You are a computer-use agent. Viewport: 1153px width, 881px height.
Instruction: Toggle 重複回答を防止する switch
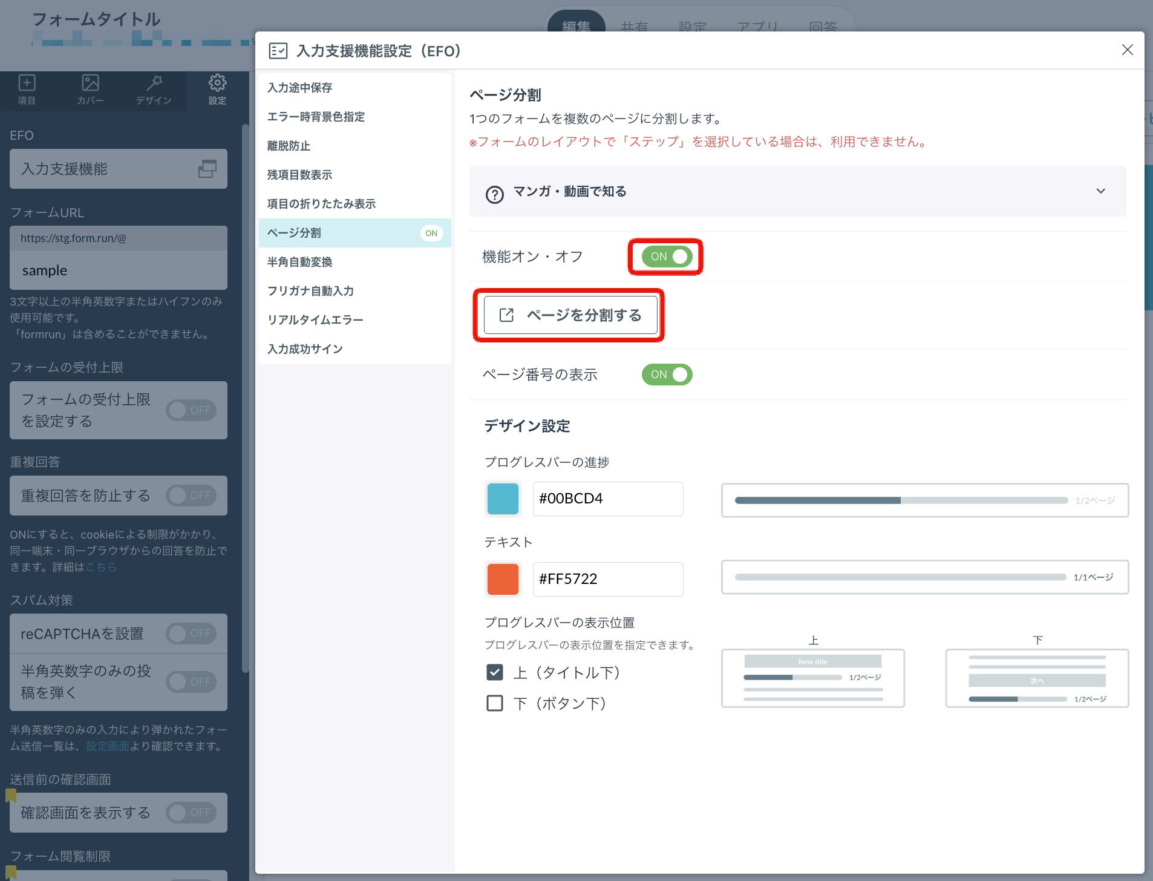pyautogui.click(x=191, y=496)
